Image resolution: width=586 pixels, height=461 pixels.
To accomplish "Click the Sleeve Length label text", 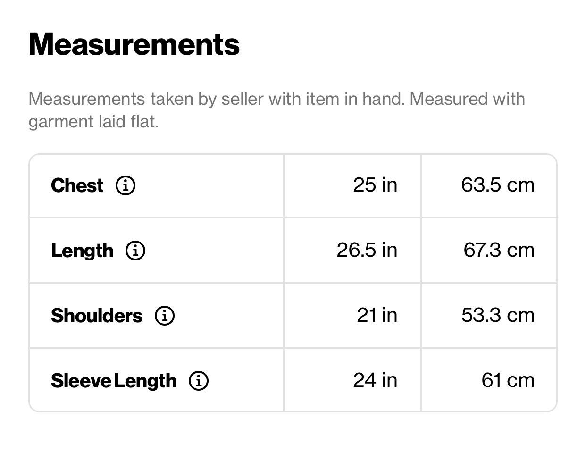I will pyautogui.click(x=114, y=381).
